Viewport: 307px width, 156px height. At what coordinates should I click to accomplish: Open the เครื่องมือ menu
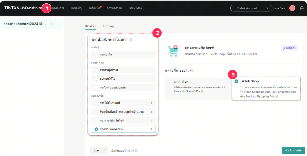tap(95, 8)
